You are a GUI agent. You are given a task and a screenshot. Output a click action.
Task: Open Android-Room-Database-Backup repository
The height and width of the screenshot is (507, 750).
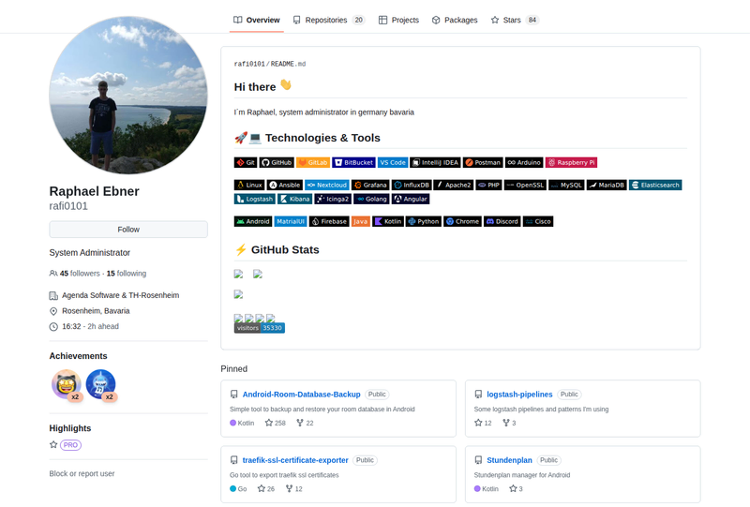(301, 395)
